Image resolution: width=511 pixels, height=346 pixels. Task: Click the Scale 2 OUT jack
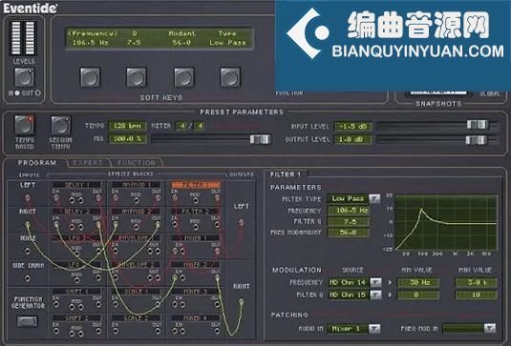158,331
